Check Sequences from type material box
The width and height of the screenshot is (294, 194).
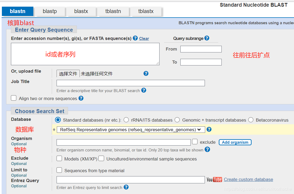(x=59, y=170)
